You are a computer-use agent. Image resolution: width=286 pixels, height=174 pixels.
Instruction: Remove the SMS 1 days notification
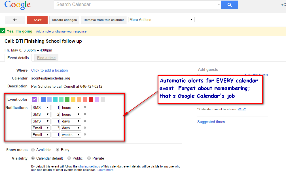coord(85,121)
